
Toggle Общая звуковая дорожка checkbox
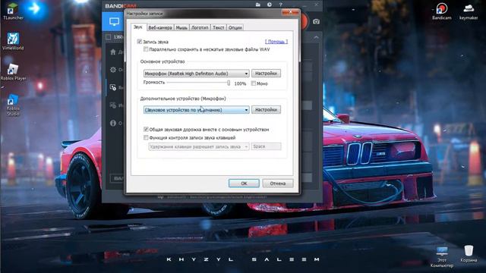click(x=146, y=130)
